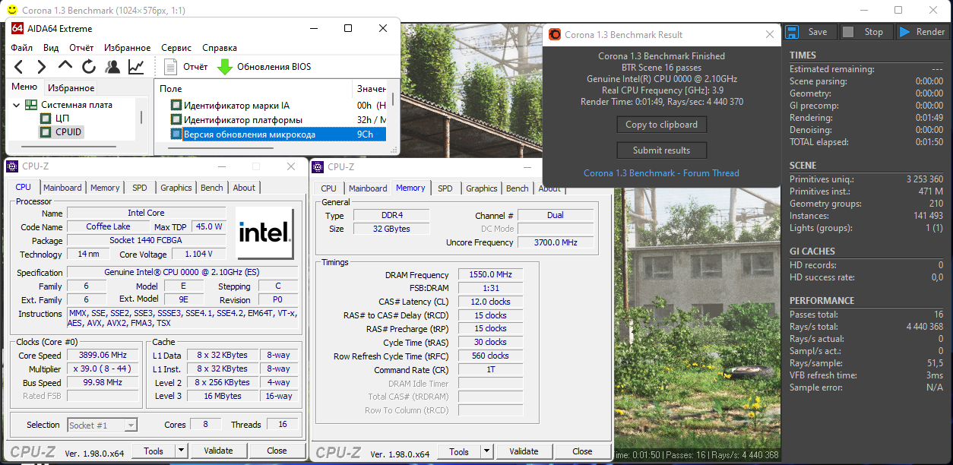
Task: Collapse the Системная плата tree node
Action: click(16, 105)
